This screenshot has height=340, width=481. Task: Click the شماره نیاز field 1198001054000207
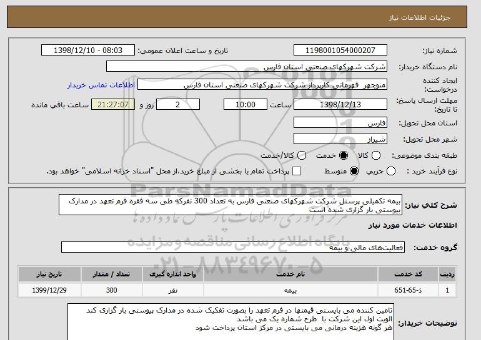(340, 51)
